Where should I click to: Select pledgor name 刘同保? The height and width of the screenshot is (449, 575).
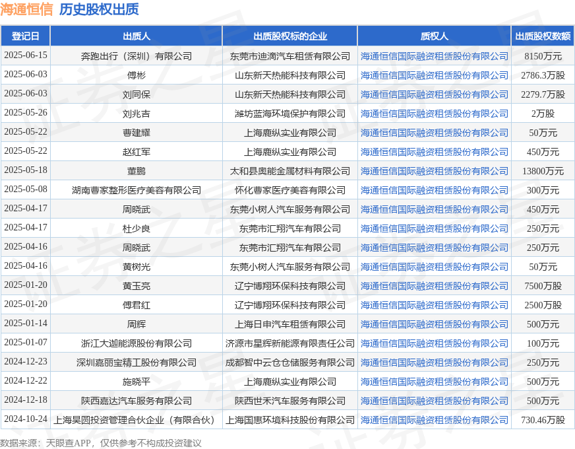pyautogui.click(x=136, y=94)
